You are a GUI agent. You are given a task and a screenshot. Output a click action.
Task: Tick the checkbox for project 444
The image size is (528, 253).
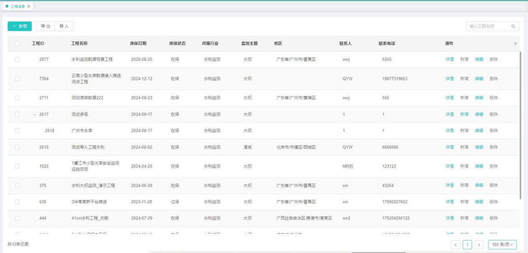coord(17,218)
